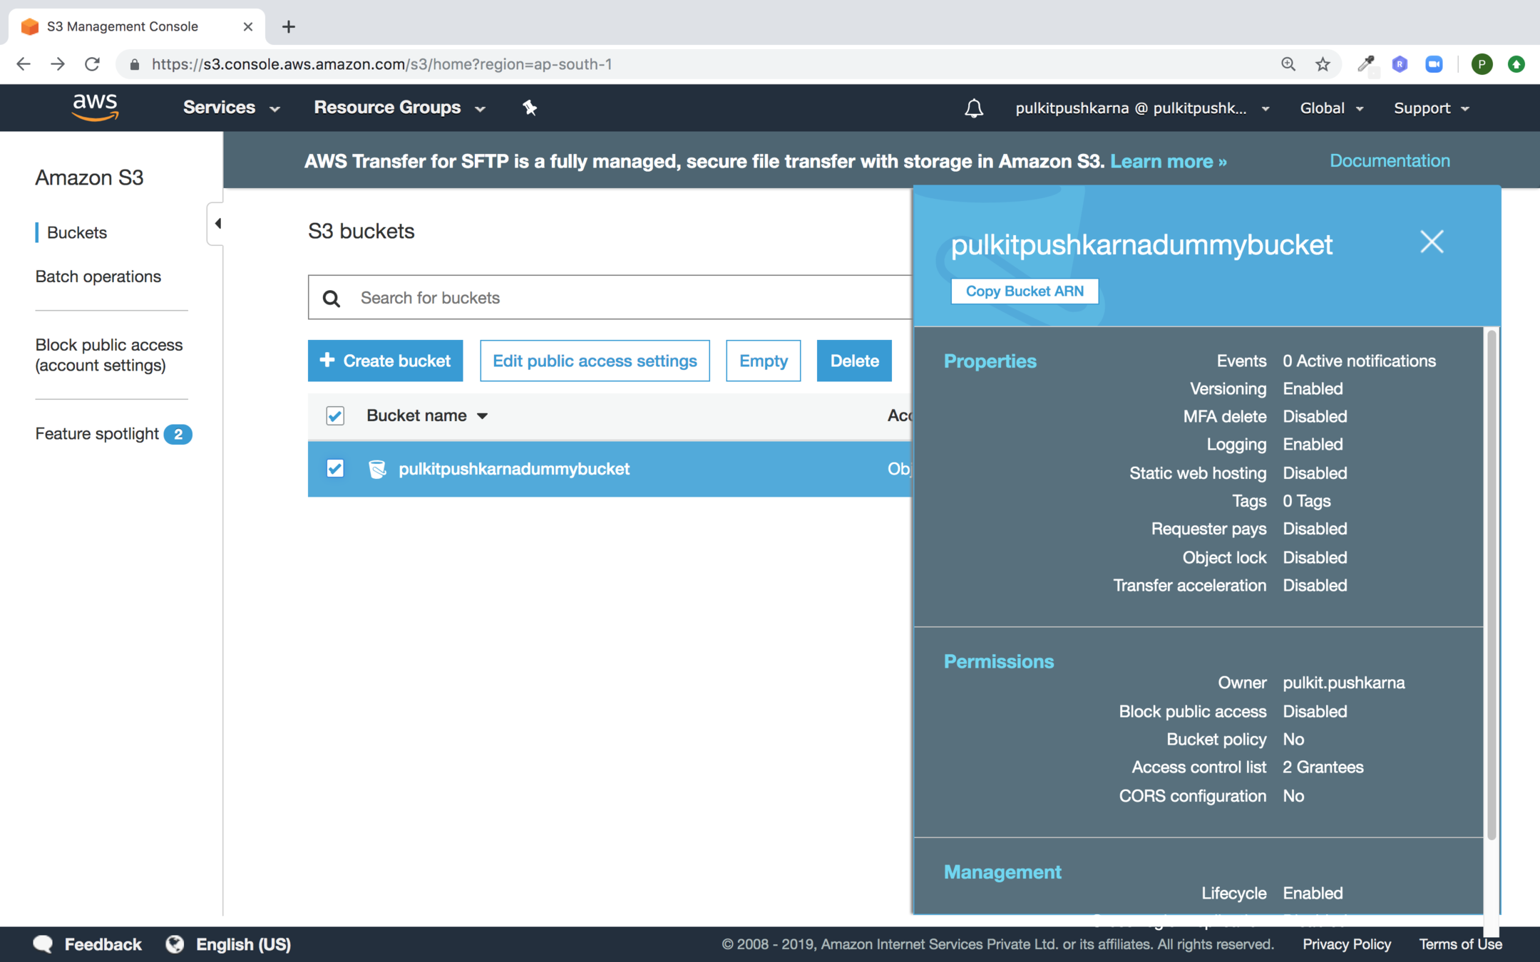
Task: Open the Chrome profile avatar P
Action: point(1482,64)
